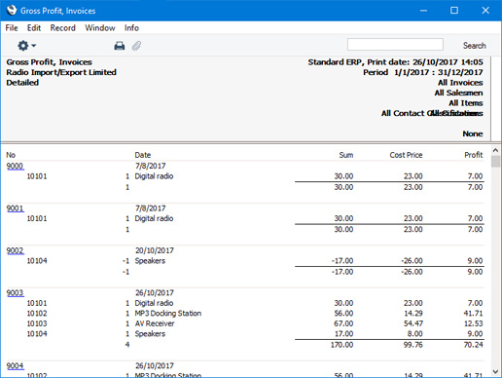Click the scrollbar up arrow
502x378 pixels.
[495, 150]
